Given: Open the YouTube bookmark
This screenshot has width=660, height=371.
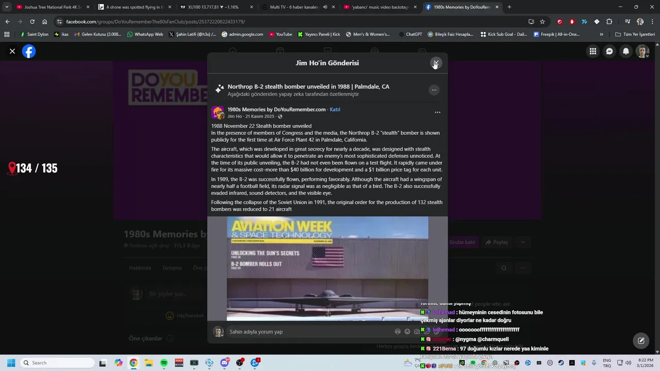Looking at the screenshot, I should coord(280,35).
